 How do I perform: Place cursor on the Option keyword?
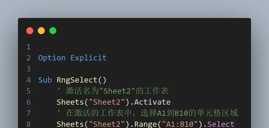pos(52,58)
